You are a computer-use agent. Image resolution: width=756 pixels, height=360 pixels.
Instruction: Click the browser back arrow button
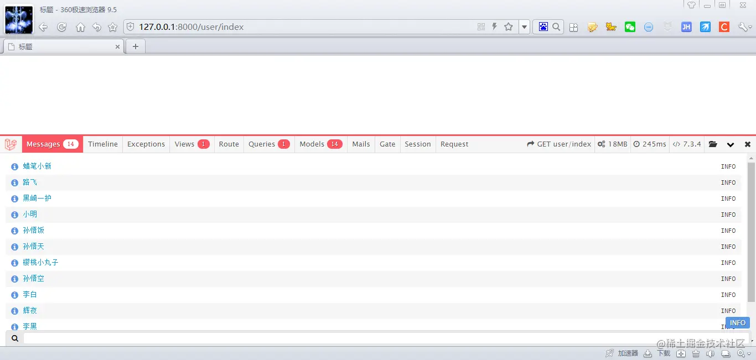[x=43, y=27]
